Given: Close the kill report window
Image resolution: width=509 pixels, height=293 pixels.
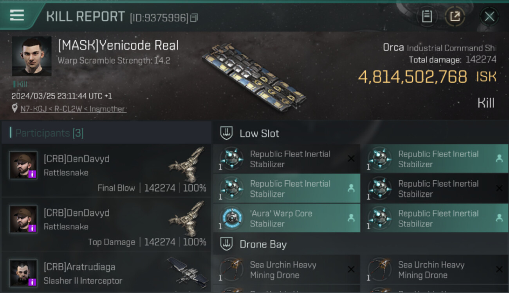Looking at the screenshot, I should click(x=489, y=16).
